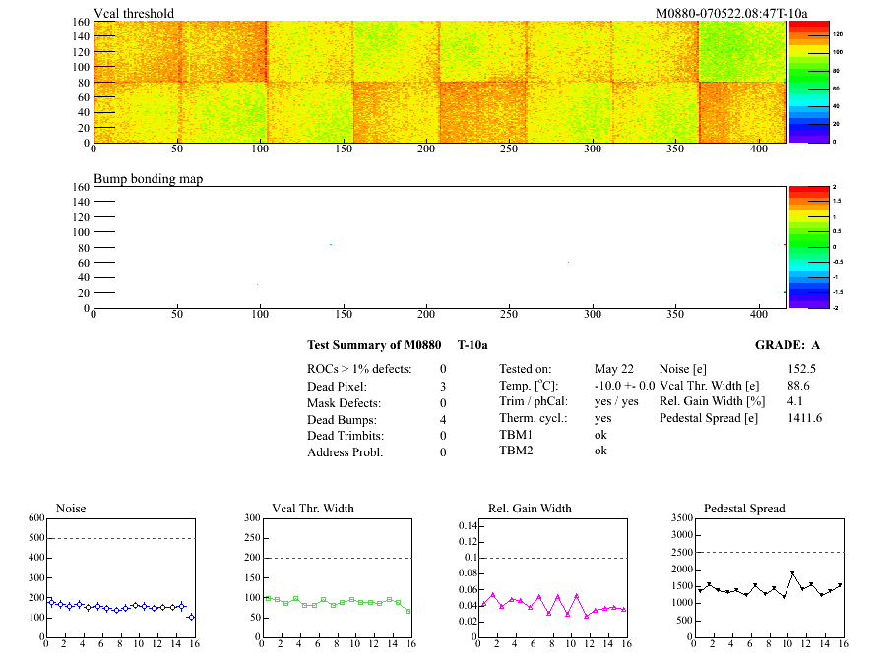Viewport: 882px width, 661px height.
Task: Select the Pedestal Spread value 1411.6
Action: click(804, 418)
